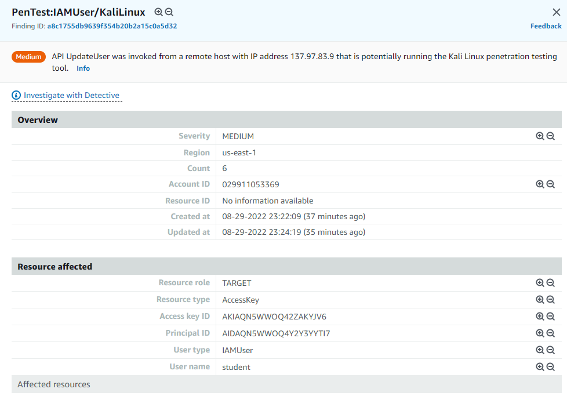The height and width of the screenshot is (407, 567).
Task: Click the Info link after finding description
Action: (x=83, y=68)
